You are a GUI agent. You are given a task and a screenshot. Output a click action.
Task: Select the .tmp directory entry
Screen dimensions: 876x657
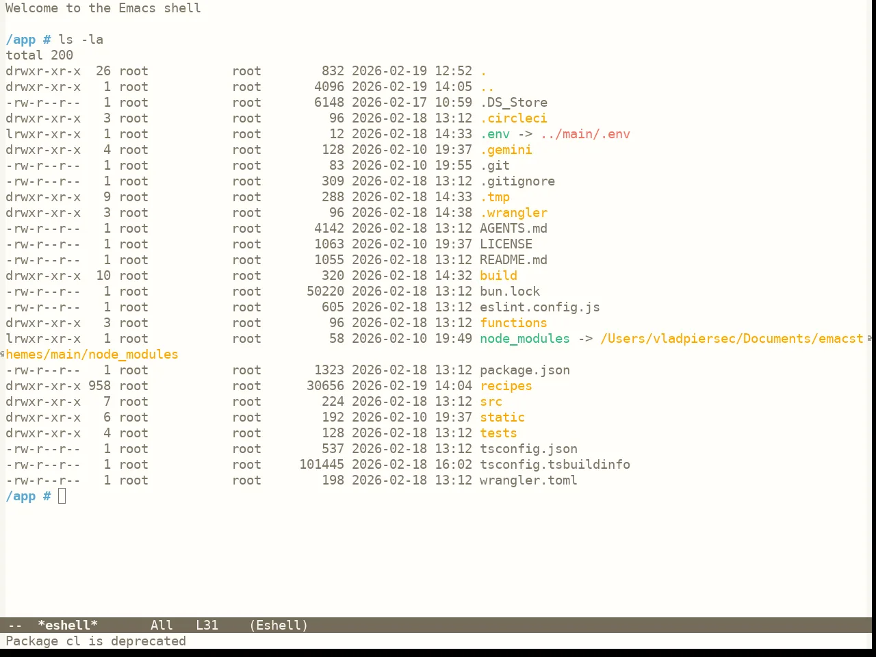point(495,197)
